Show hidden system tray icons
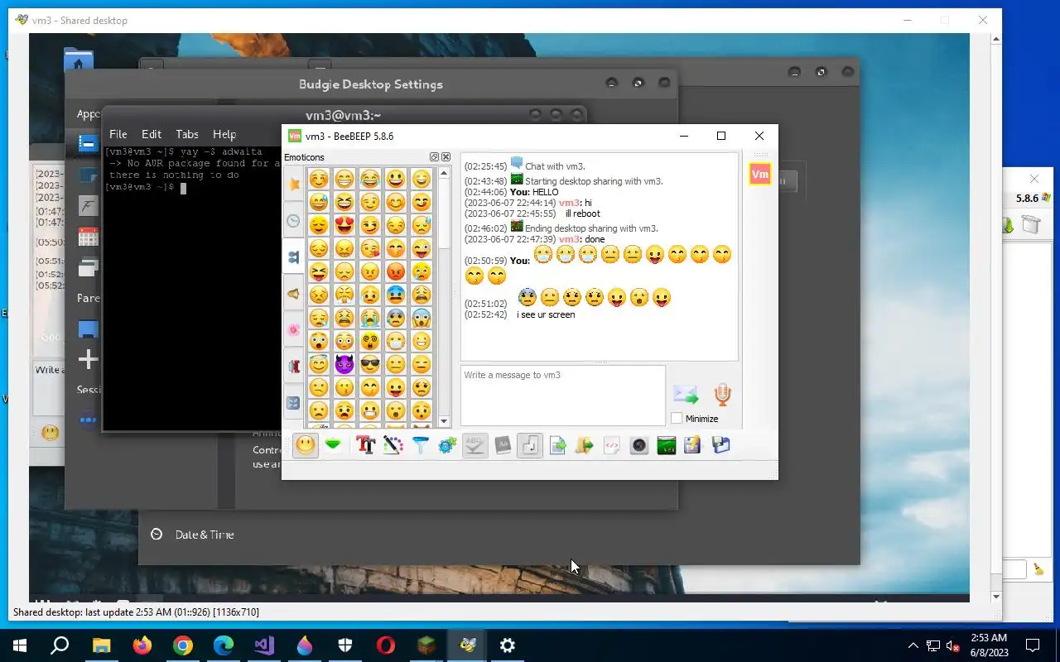 pyautogui.click(x=913, y=645)
